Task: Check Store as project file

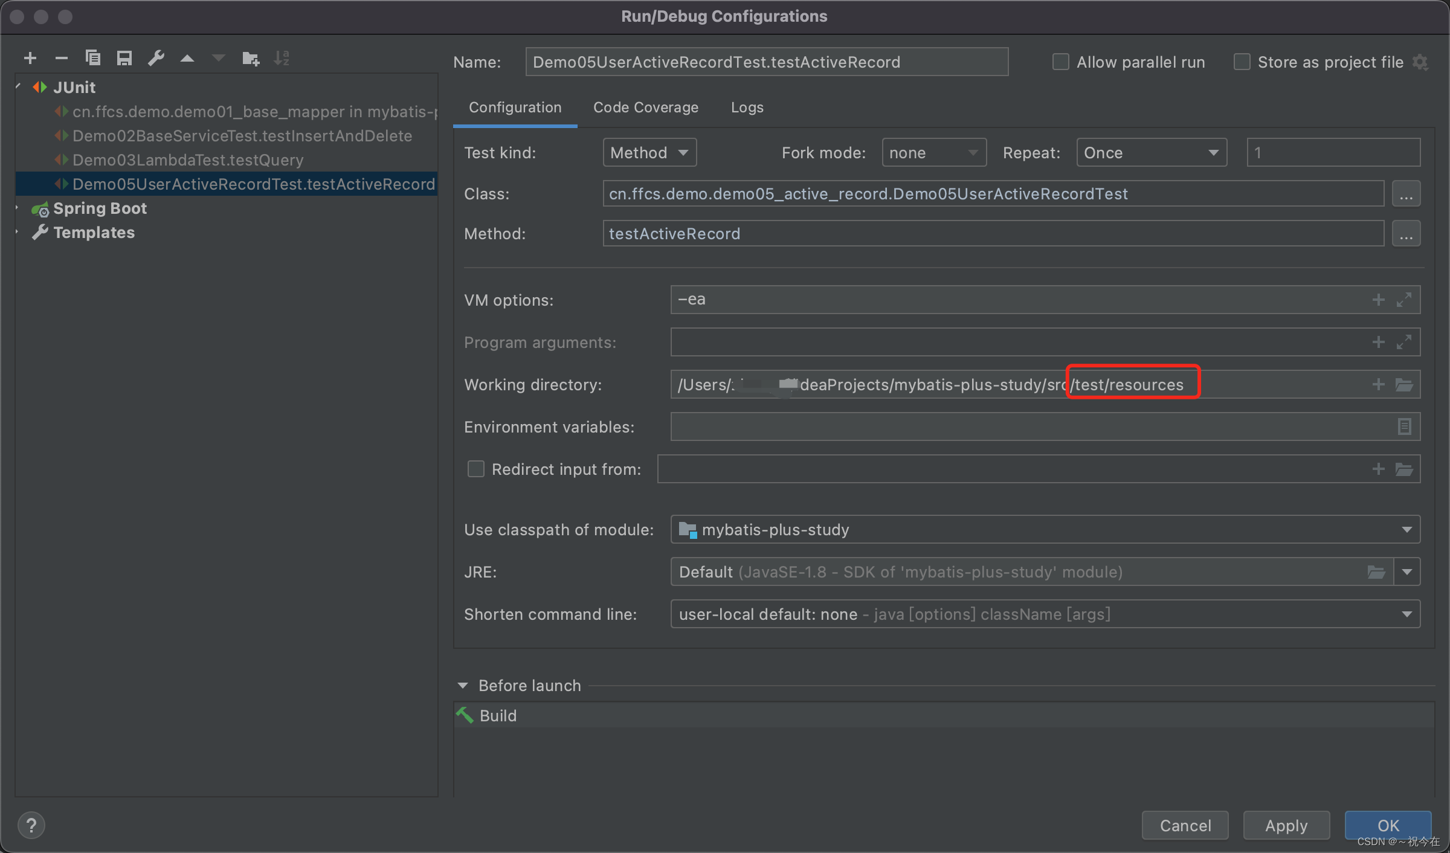Action: 1242,62
